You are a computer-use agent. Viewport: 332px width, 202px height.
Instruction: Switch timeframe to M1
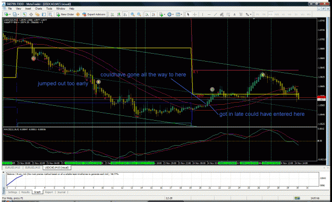258,14
